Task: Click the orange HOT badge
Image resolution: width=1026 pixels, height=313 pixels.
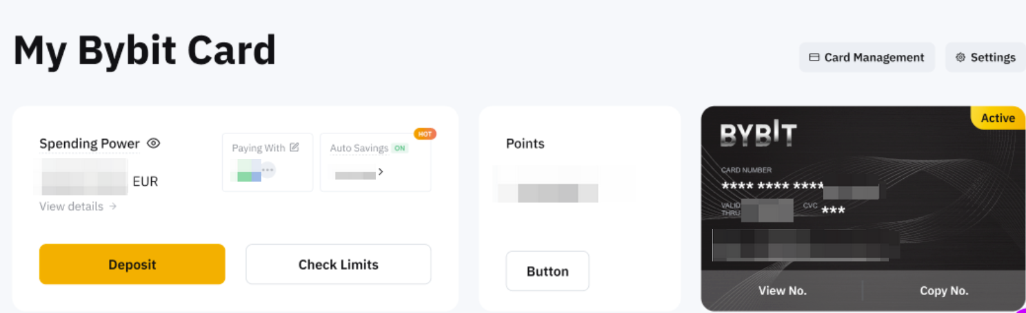Action: point(425,133)
